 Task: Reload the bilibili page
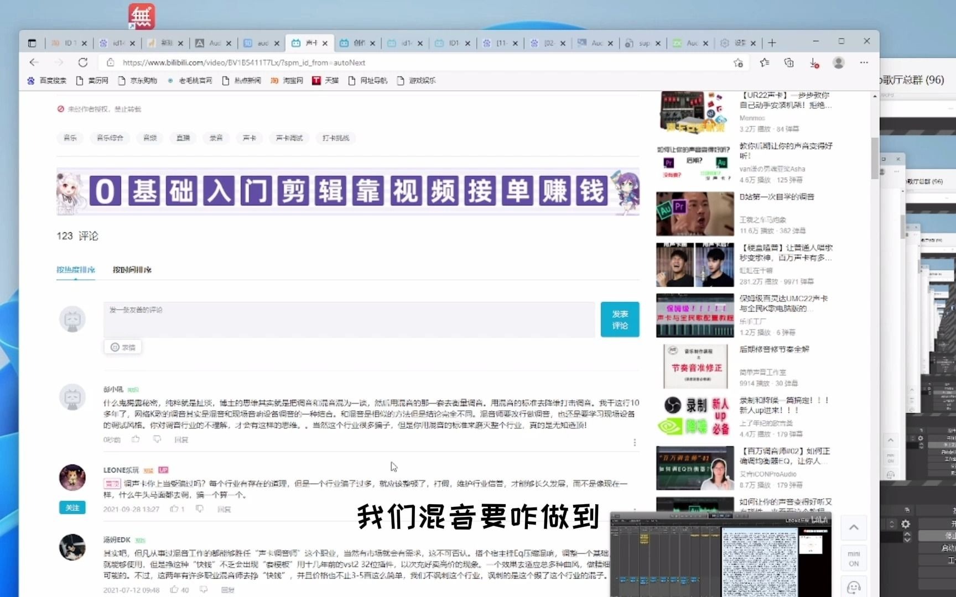[x=83, y=62]
